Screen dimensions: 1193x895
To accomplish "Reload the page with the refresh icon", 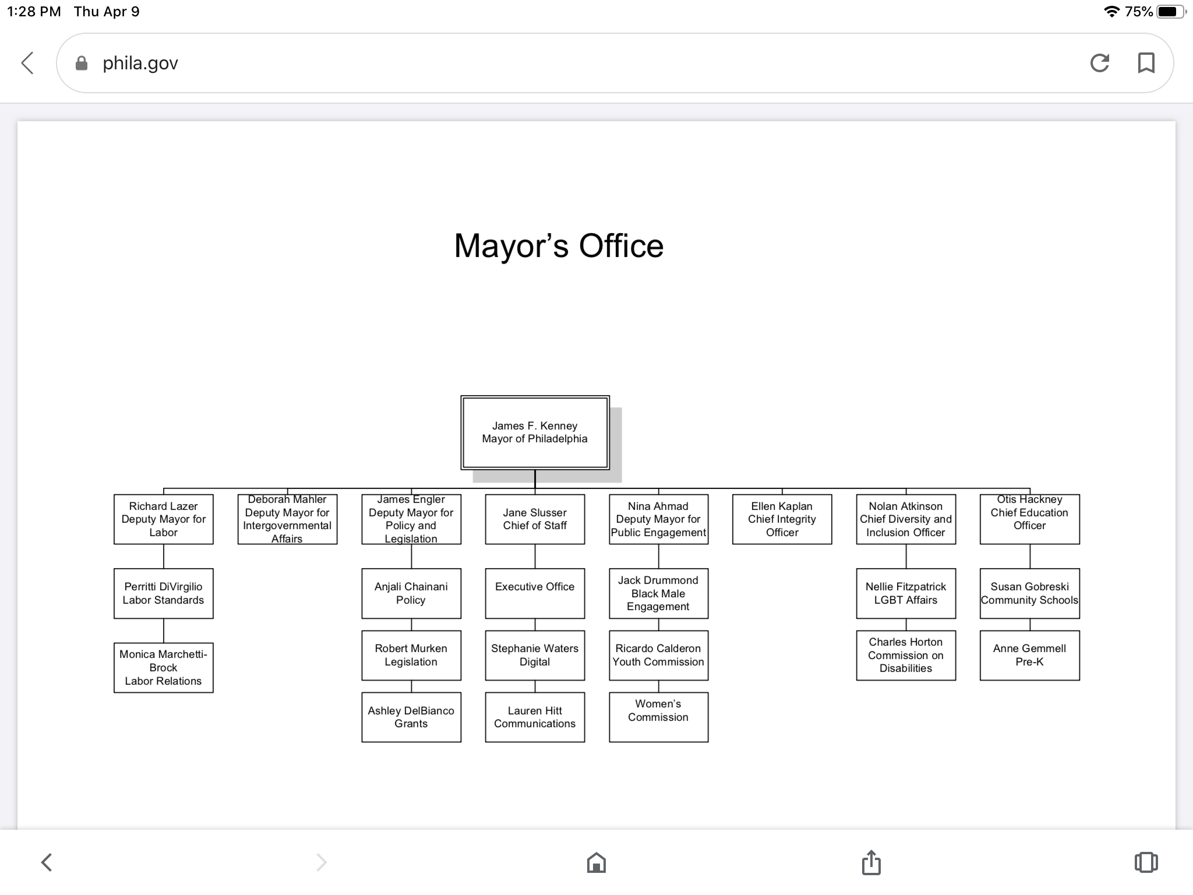I will (1099, 63).
